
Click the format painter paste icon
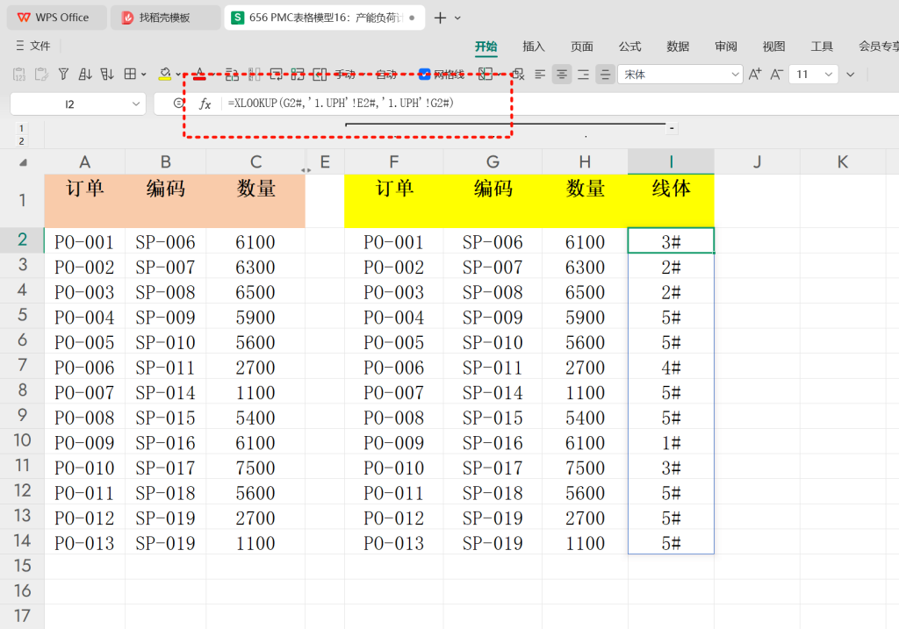point(41,74)
